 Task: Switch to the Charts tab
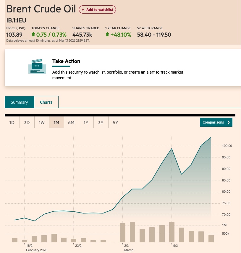click(46, 102)
